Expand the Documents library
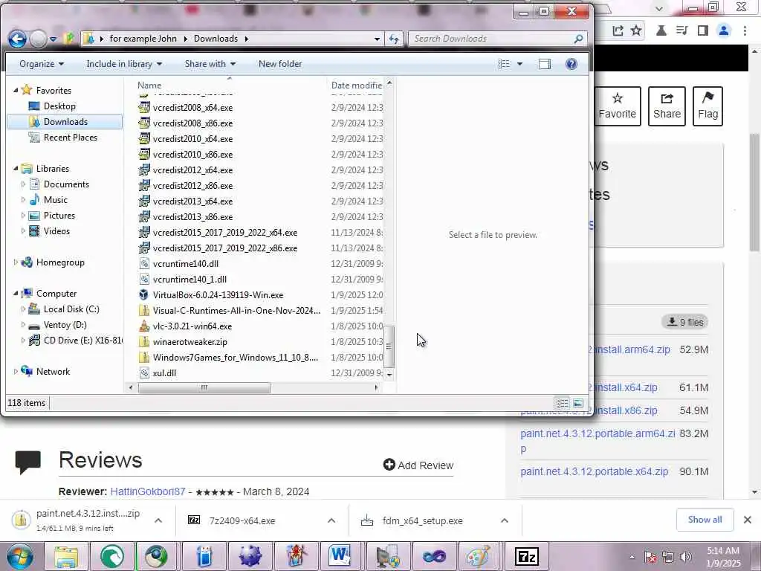 point(23,184)
